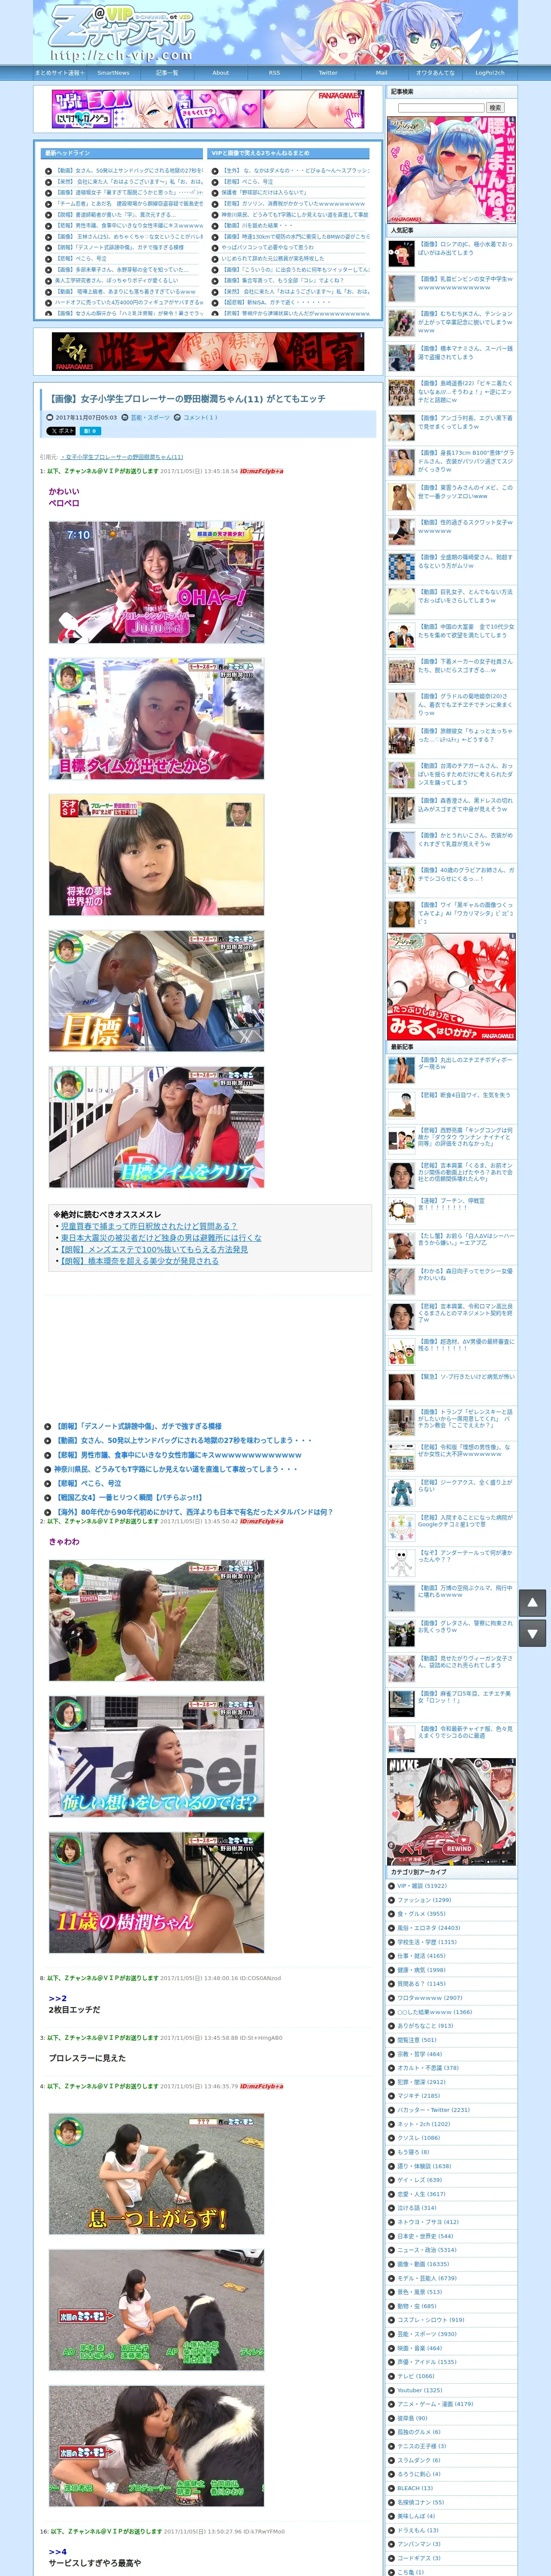
Task: Click the arrow icon beside 学校生活・学歴 (1315)
Action: tap(392, 1942)
